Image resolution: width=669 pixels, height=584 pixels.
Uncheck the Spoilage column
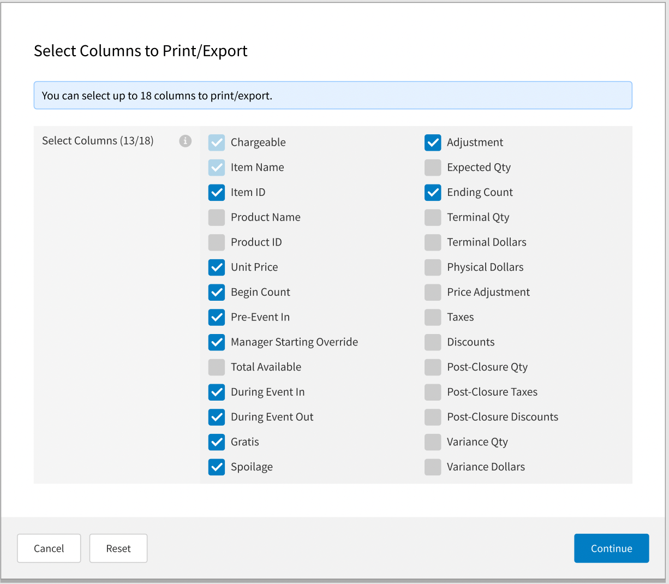click(x=217, y=467)
